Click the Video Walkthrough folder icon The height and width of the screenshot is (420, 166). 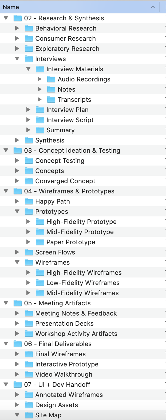29,374
